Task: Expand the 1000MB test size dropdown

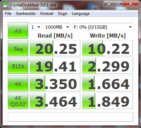Action: pyautogui.click(x=57, y=27)
